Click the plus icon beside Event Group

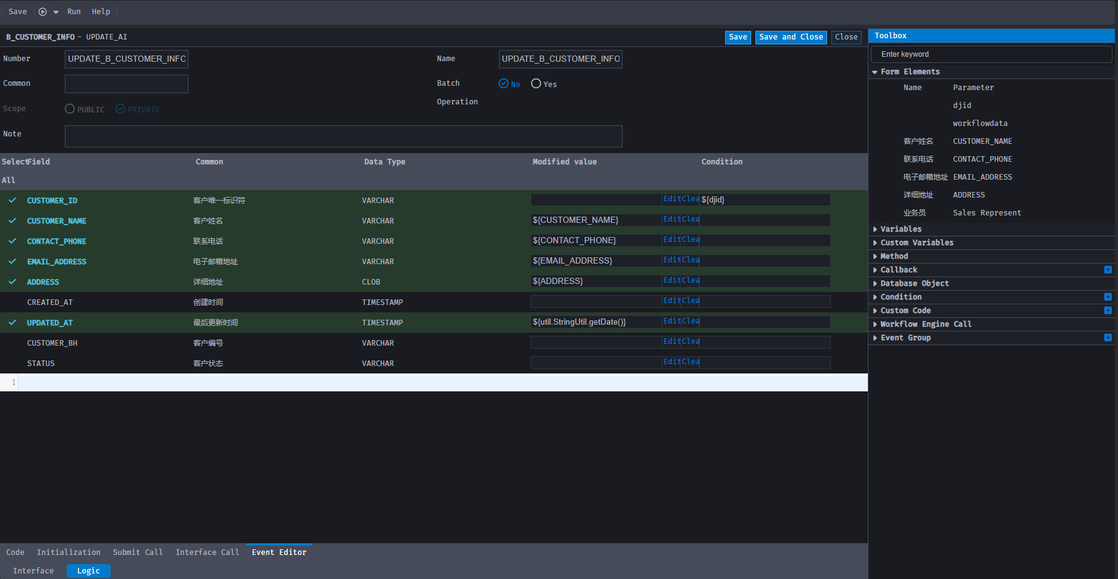(1107, 338)
